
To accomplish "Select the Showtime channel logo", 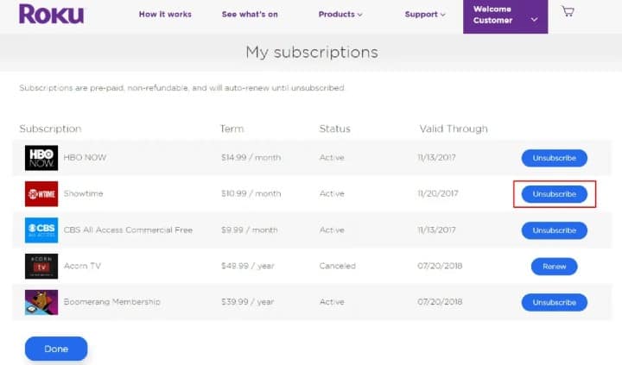I will point(41,194).
